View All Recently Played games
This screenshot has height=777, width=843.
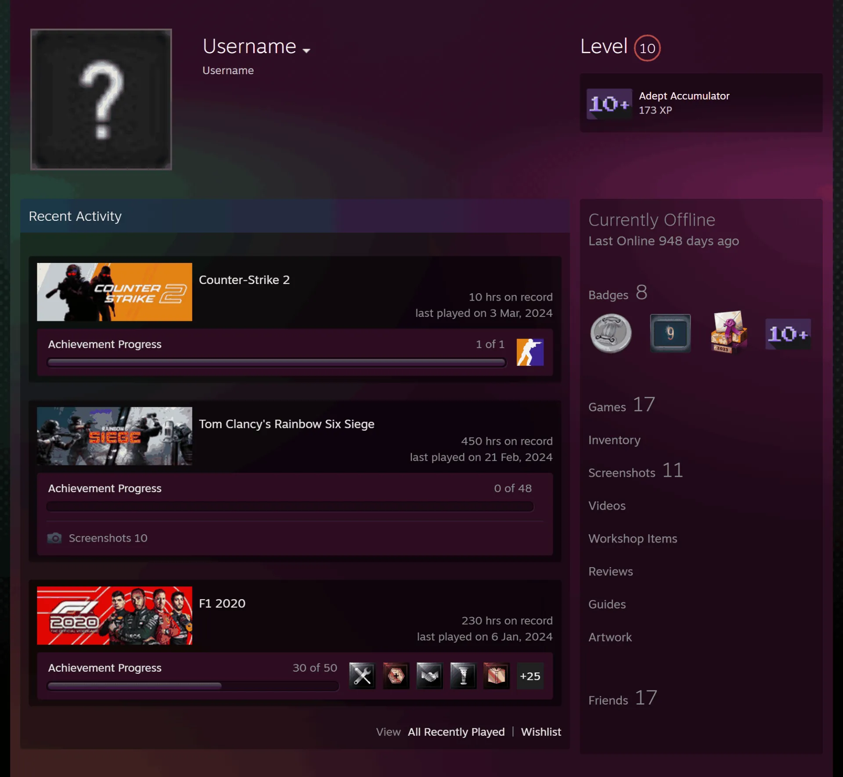(x=456, y=732)
